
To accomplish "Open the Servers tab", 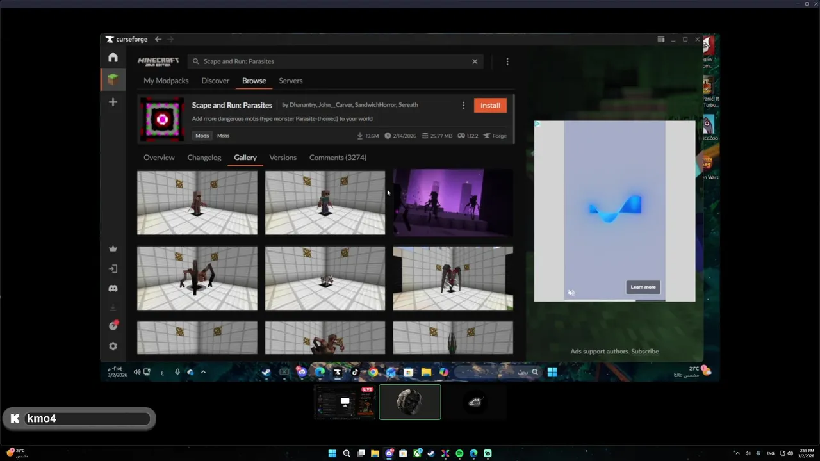I will [291, 81].
